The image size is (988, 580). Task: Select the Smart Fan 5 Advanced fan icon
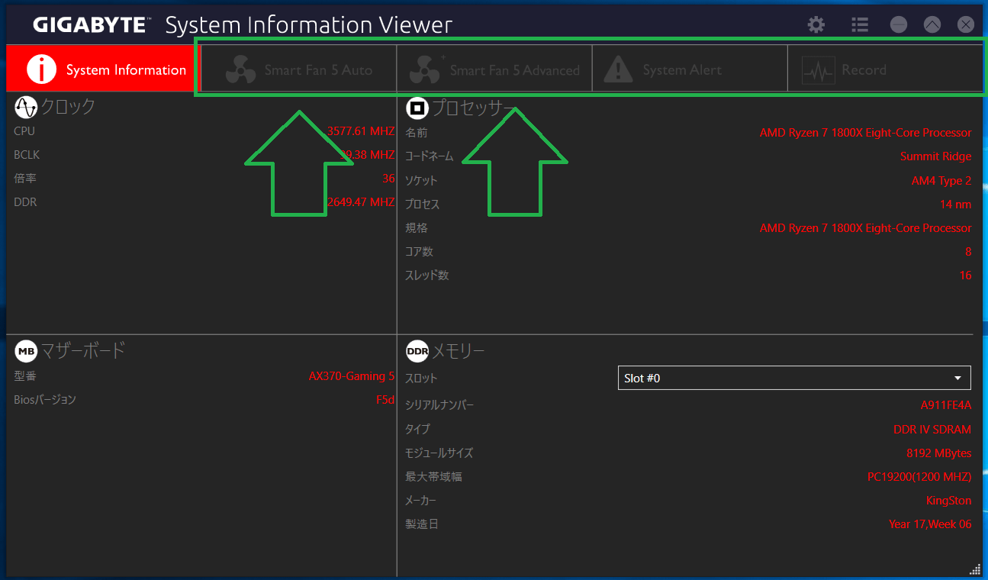point(425,70)
